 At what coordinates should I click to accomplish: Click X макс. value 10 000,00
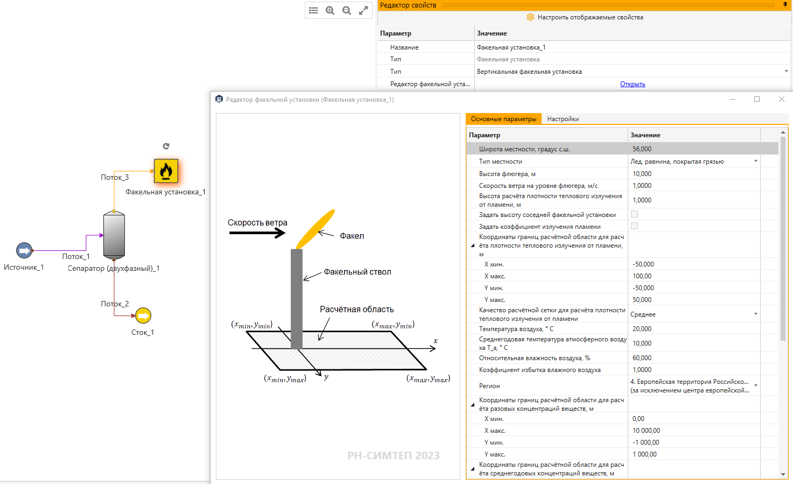[694, 431]
